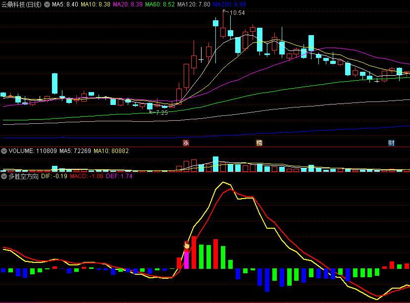The image size is (410, 303).
Task: Click the 榜 event marker icon
Action: (x=259, y=143)
